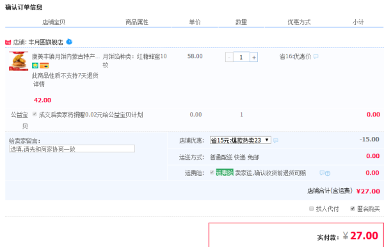The height and width of the screenshot is (247, 384).
Task: Open the mooncake product thumbnail
Action: 19,61
